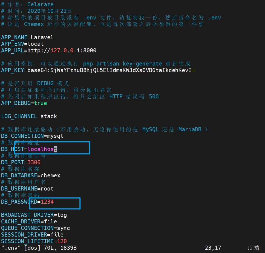
Task: Click the APP_DEBUG=true line
Action: pos(24,103)
